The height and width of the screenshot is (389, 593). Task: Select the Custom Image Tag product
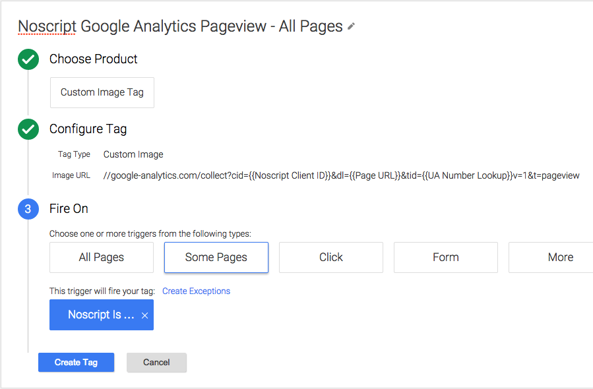pyautogui.click(x=102, y=92)
